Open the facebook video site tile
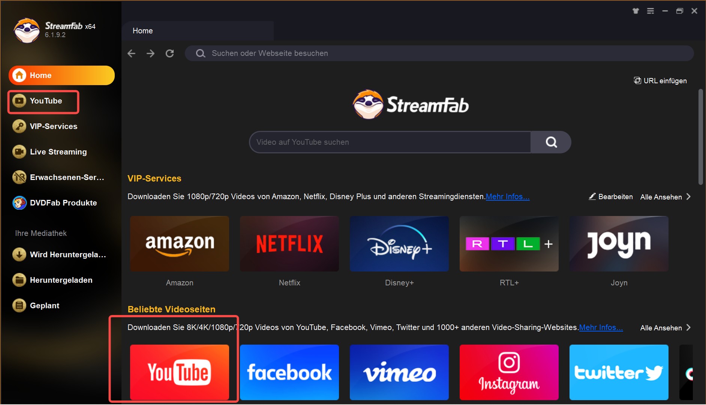Image resolution: width=706 pixels, height=405 pixels. [x=289, y=372]
